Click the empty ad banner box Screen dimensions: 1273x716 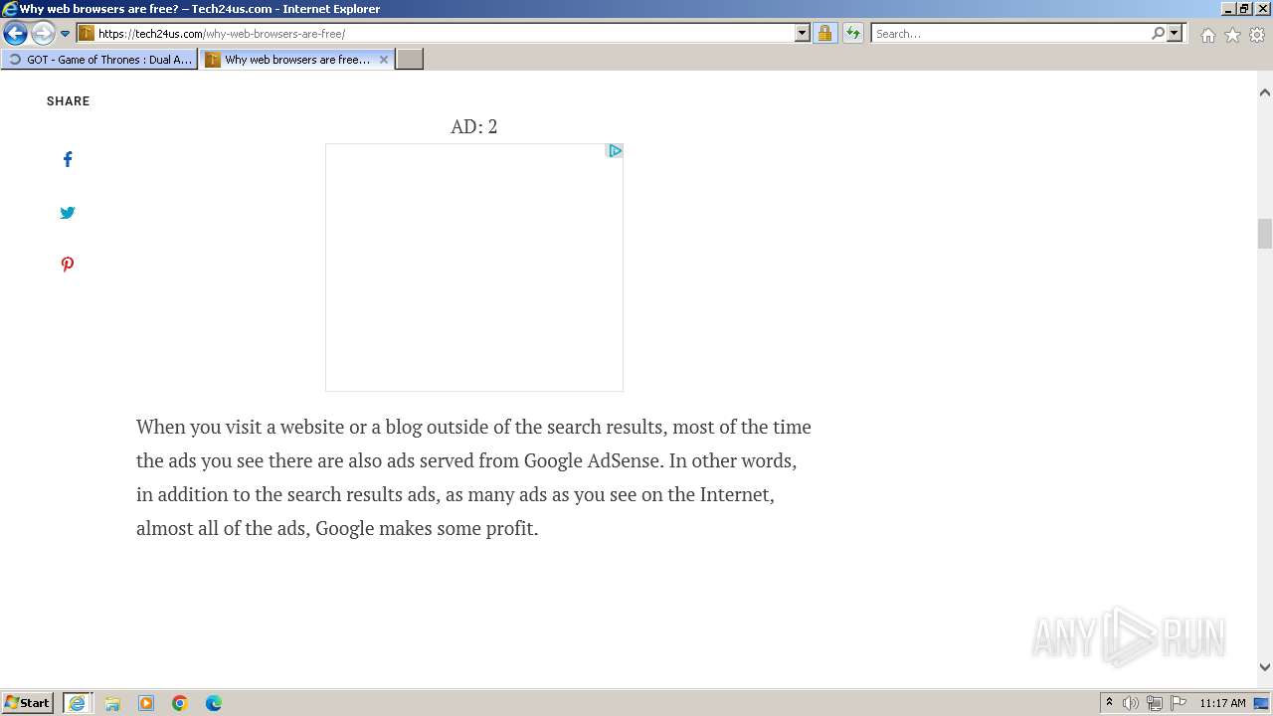click(474, 268)
